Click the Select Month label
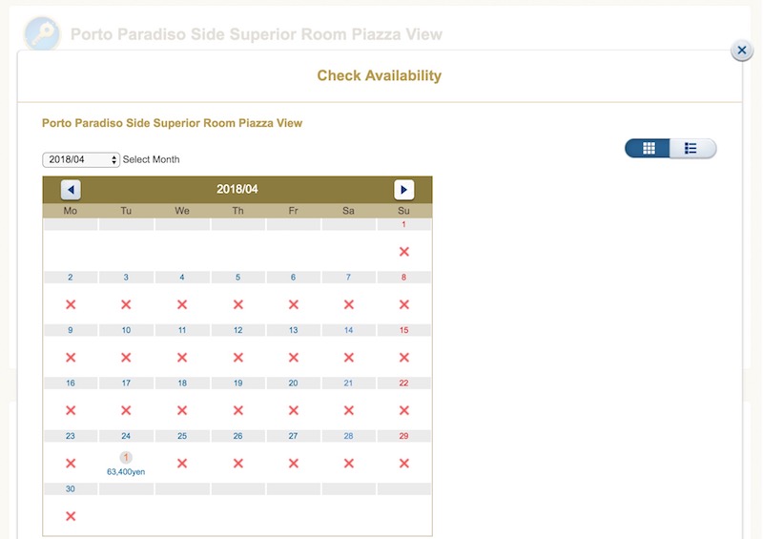The image size is (763, 539). 152,159
